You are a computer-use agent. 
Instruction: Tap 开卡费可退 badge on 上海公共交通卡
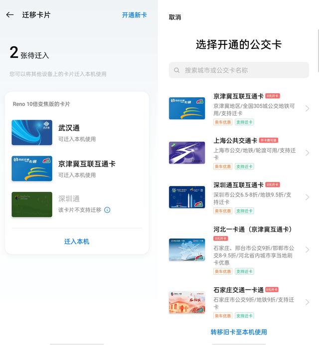(x=269, y=141)
